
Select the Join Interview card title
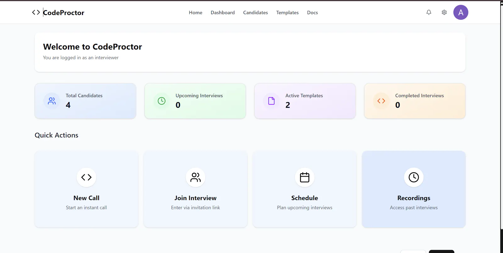point(196,198)
